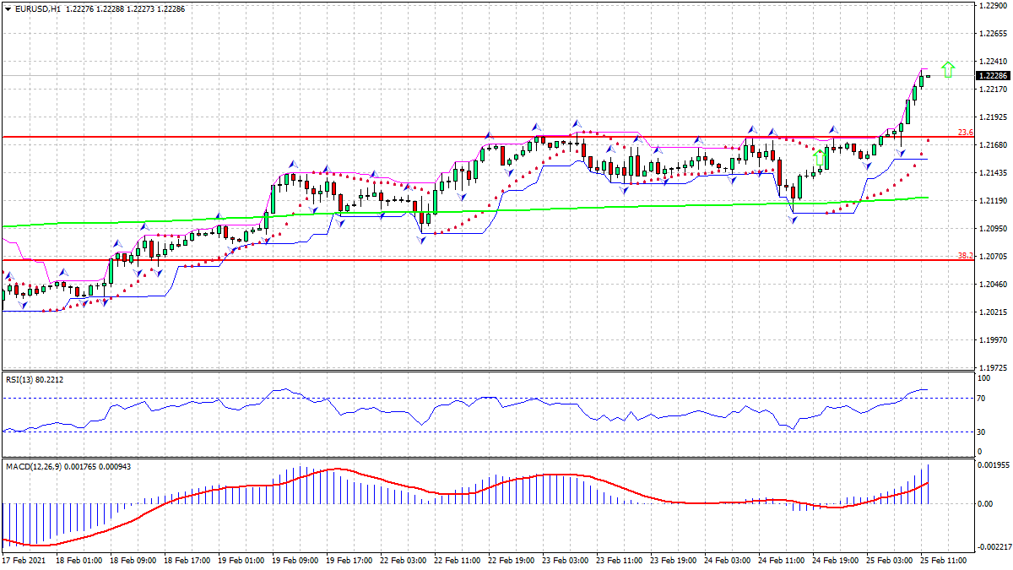
Task: Select the last Parabolic SAR dot below 23.6 line
Action: (x=929, y=140)
